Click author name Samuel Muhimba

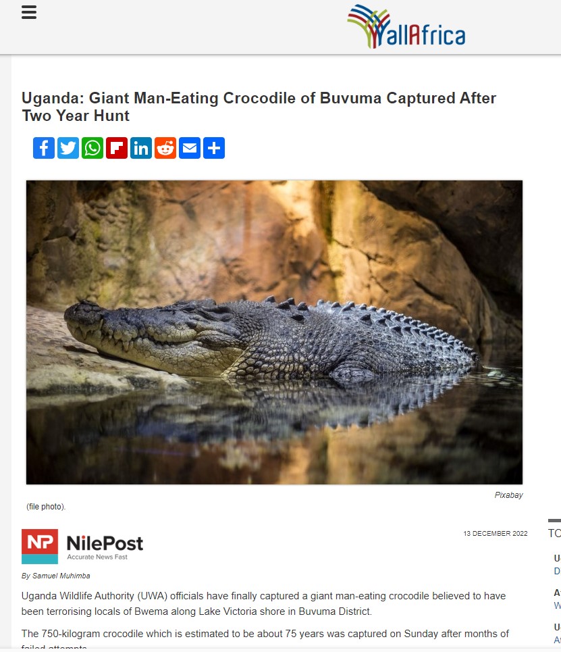[61, 576]
